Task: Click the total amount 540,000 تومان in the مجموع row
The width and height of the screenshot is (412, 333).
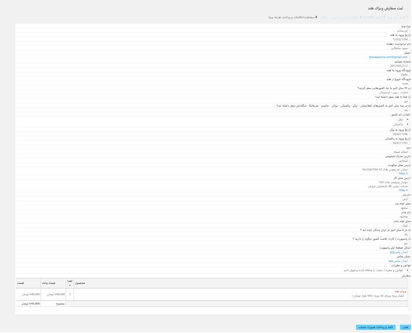Action: [x=31, y=304]
